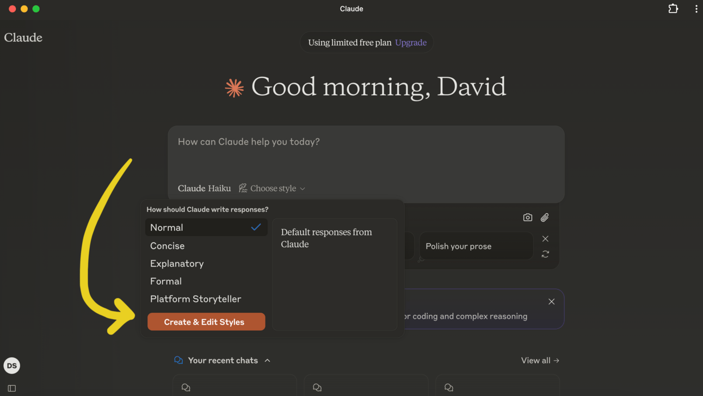Screen dimensions: 703x396
Task: Open the extensions puzzle-piece icon
Action: pos(673,9)
